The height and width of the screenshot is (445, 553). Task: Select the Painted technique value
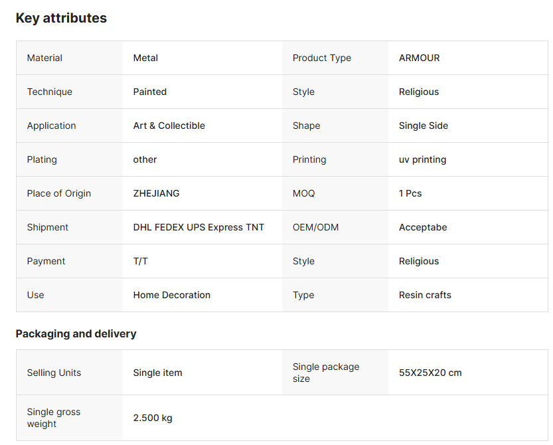pyautogui.click(x=149, y=92)
